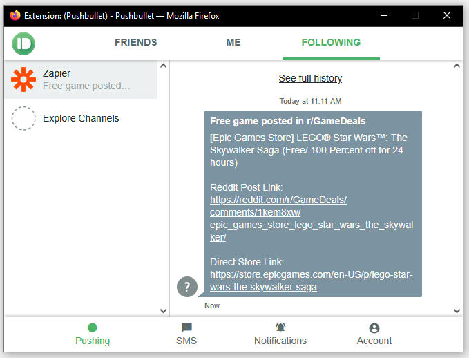
Task: Open the SMS tab at the bottom
Action: [x=186, y=335]
